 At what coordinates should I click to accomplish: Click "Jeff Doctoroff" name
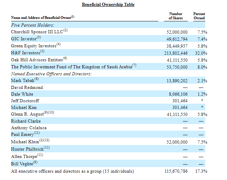click(x=25, y=101)
